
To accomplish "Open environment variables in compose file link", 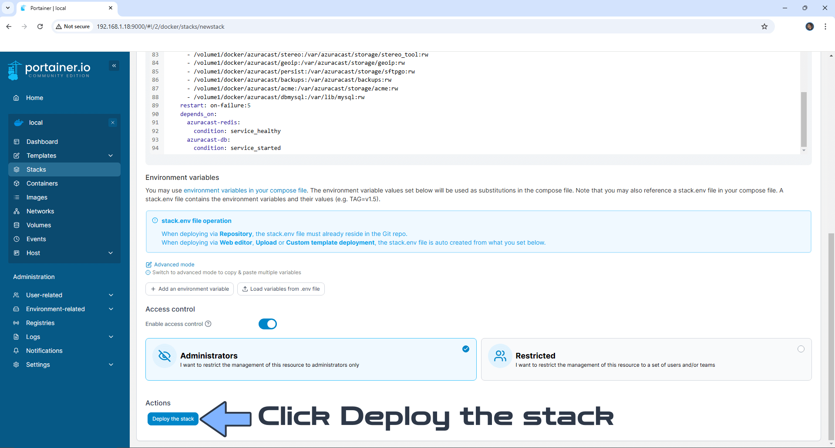I will pos(245,190).
